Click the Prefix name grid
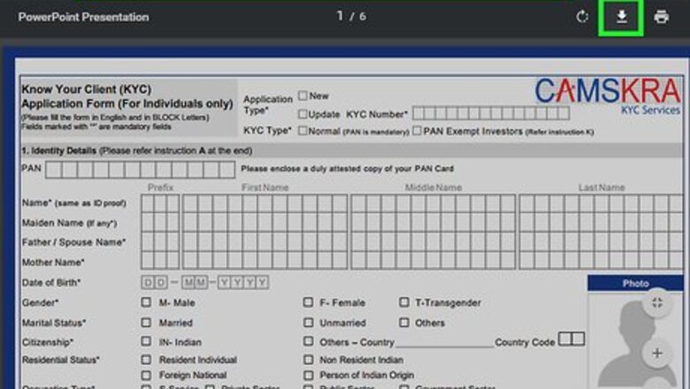Screen dimensions: 690x389 (x=160, y=232)
